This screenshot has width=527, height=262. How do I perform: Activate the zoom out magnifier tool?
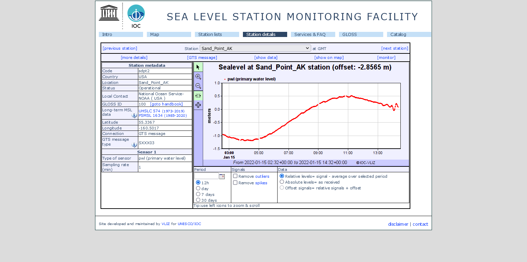pos(198,86)
